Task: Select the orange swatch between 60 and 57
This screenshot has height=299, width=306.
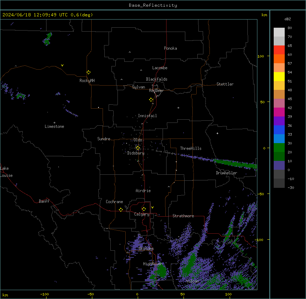Action: (x=279, y=59)
